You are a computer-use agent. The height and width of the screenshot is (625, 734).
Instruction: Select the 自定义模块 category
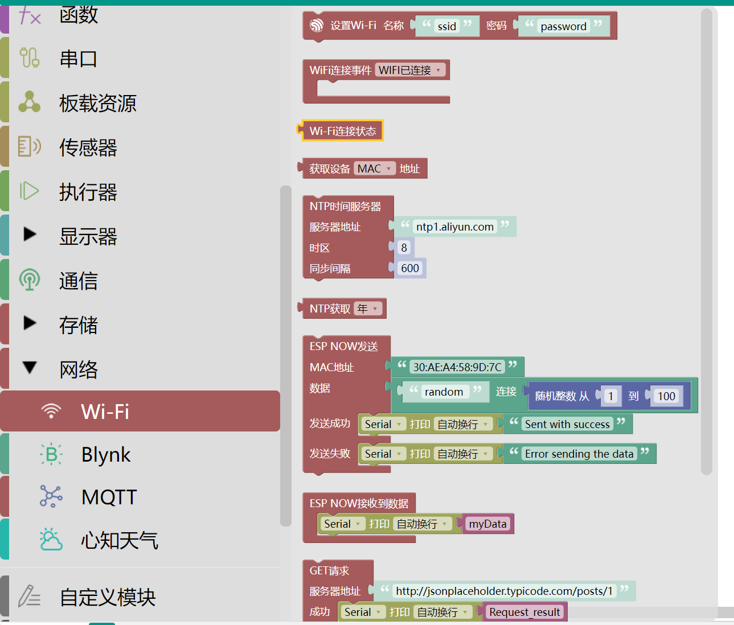(108, 597)
